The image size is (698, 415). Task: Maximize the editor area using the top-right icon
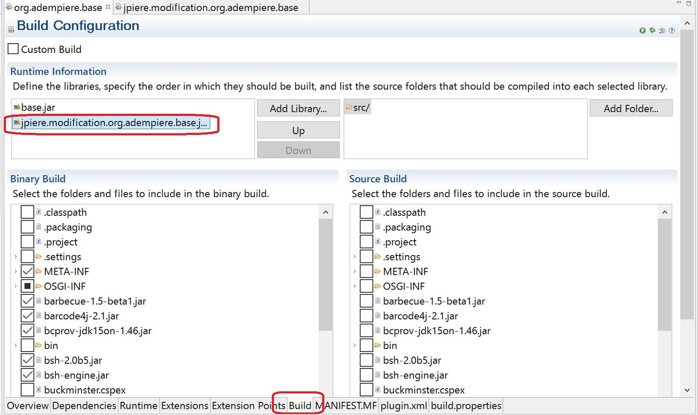click(689, 3)
